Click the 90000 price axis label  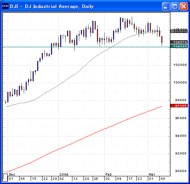coord(181,171)
